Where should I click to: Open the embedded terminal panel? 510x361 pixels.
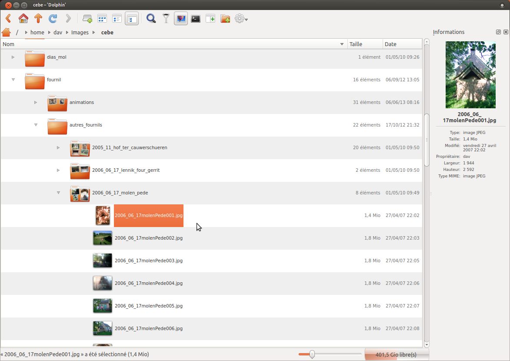coord(196,19)
